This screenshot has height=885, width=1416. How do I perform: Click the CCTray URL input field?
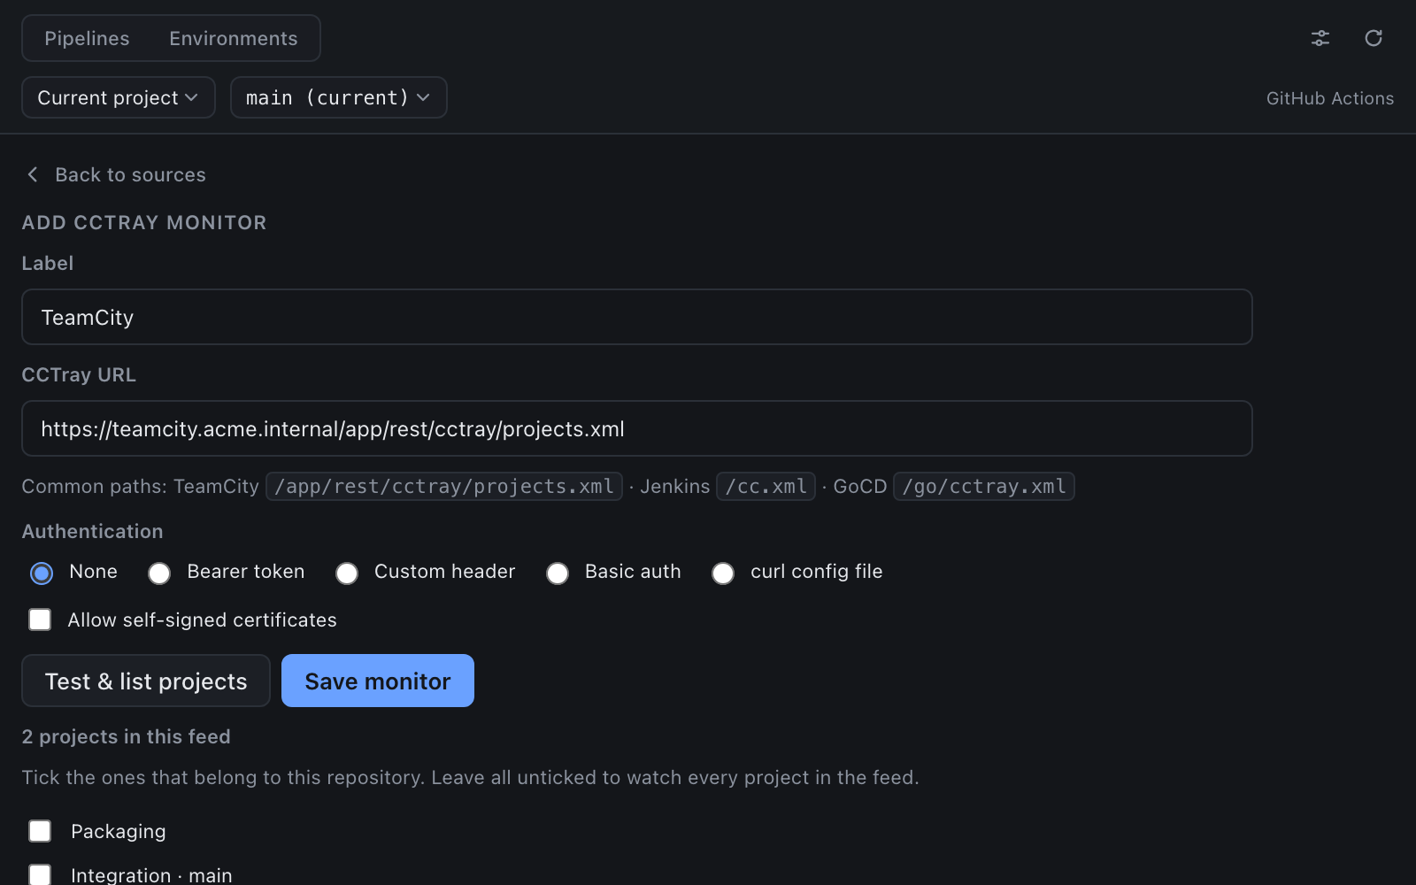[x=637, y=428]
